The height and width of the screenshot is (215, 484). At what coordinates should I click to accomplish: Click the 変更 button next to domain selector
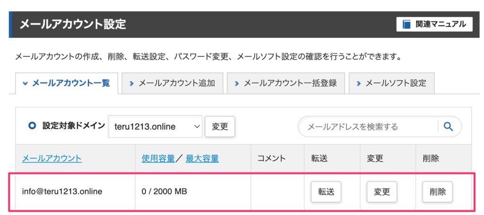[220, 127]
